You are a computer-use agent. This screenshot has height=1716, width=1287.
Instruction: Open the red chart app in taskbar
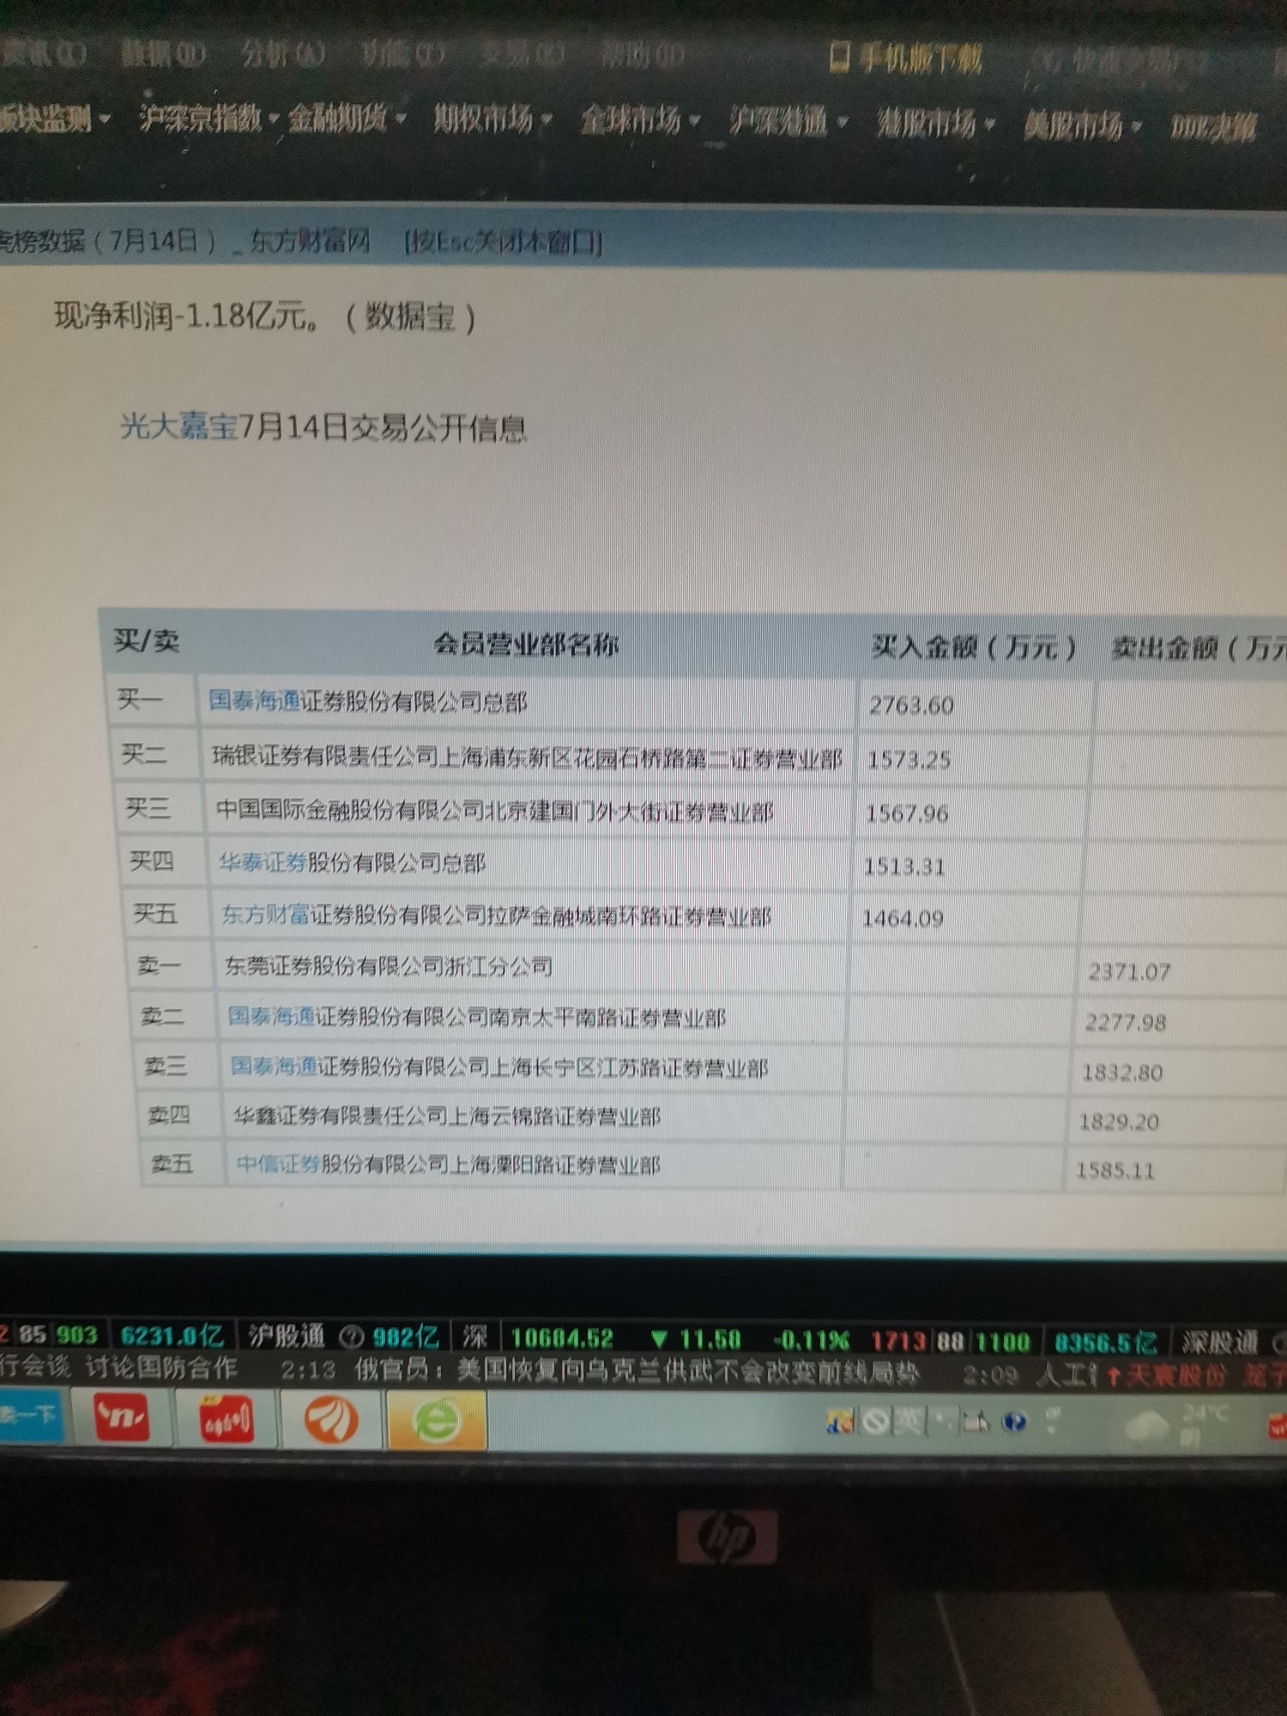[x=226, y=1421]
